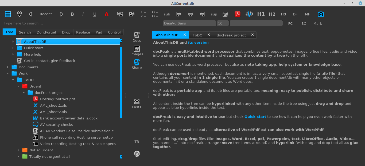
Task: Toggle underline formatting
Action: (x=95, y=14)
